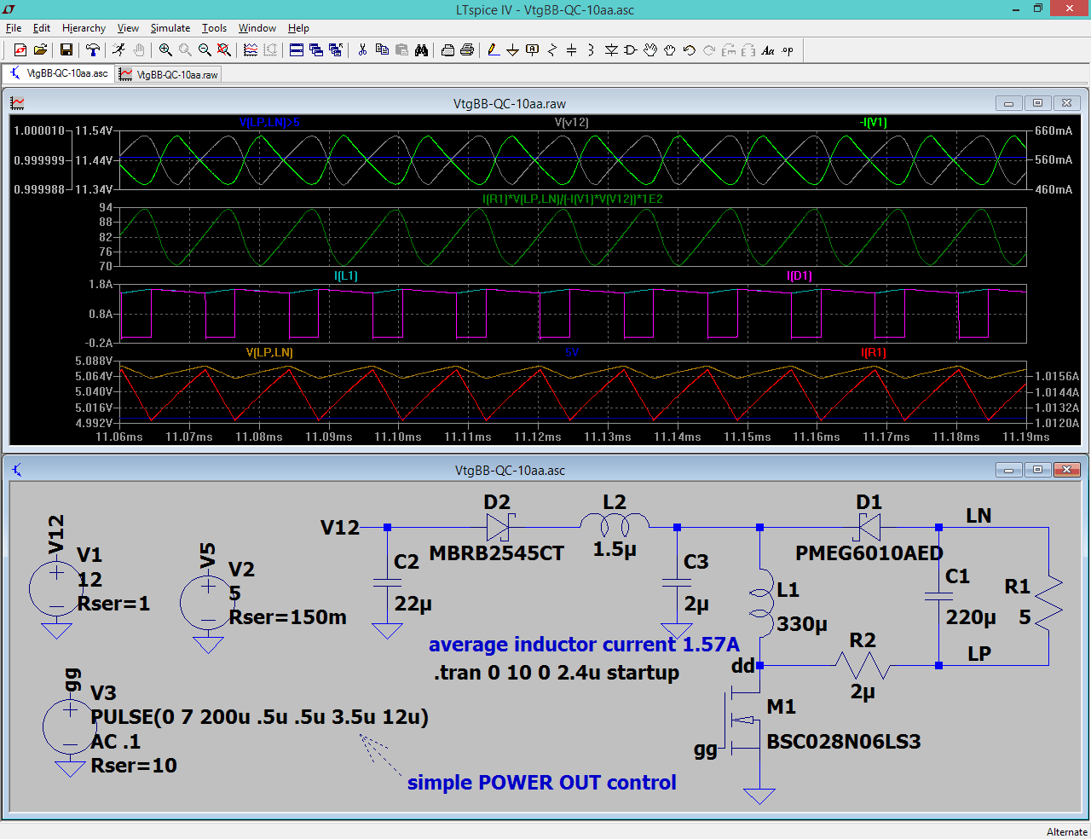Click the PULSE(0 7 200u .5u .5u 3.5u 12u) value
This screenshot has height=839, width=1091.
tap(259, 717)
